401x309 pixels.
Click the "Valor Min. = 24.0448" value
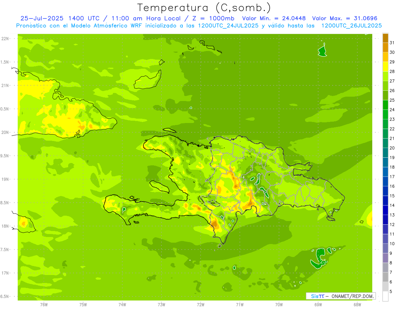tap(274, 18)
